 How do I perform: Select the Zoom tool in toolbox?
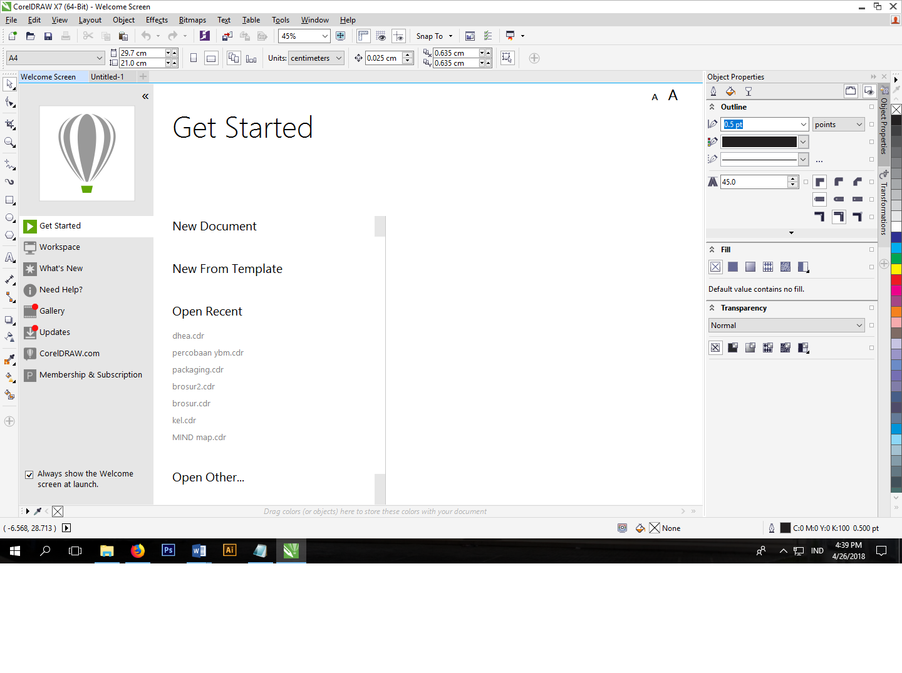[9, 143]
